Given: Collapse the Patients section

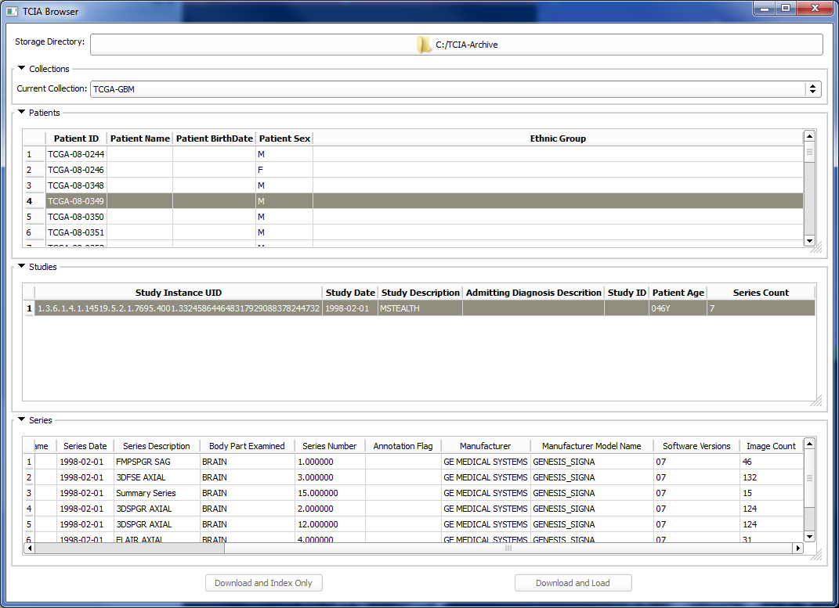Looking at the screenshot, I should pos(22,113).
